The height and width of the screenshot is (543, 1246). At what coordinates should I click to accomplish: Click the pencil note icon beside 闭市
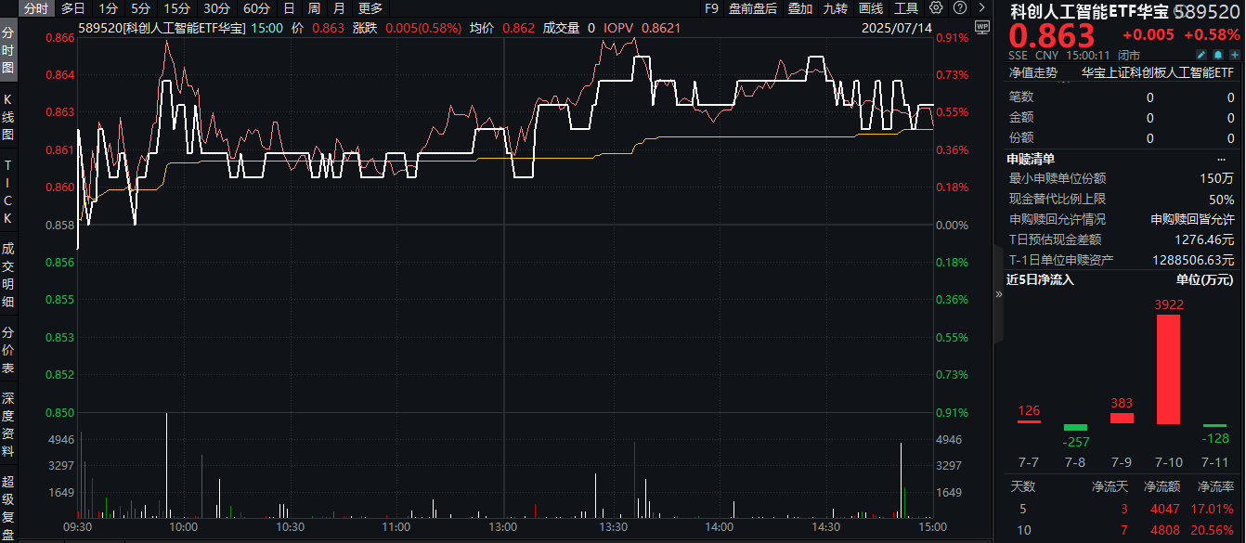pyautogui.click(x=1201, y=54)
